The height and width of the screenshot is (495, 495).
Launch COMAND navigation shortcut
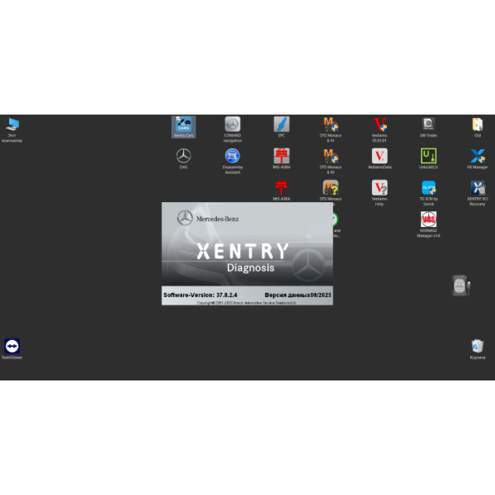point(233,125)
